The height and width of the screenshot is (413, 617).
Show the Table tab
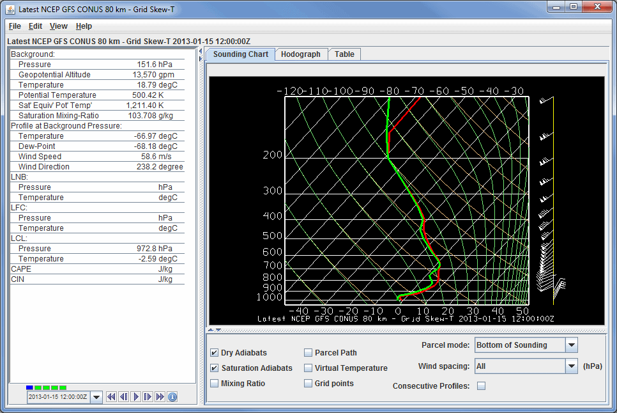click(344, 54)
